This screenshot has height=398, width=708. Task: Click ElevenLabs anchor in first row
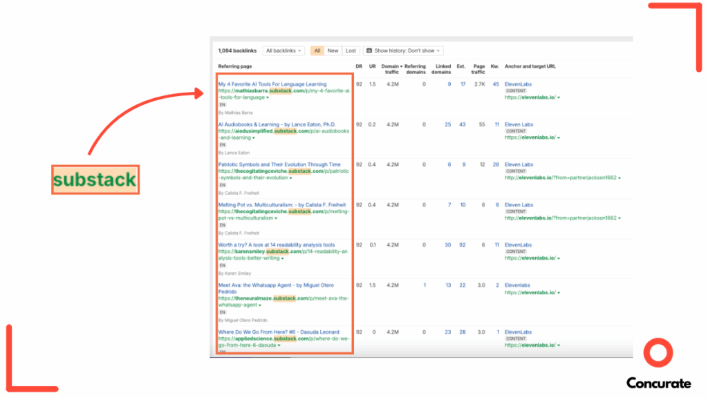[518, 84]
